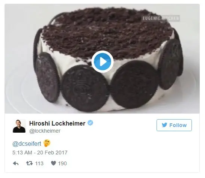View the 113 retweets count
The height and width of the screenshot is (178, 205).
pyautogui.click(x=39, y=163)
